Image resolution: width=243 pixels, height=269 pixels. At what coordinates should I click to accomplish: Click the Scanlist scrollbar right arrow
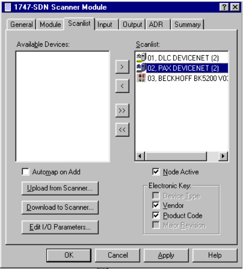coord(223,156)
